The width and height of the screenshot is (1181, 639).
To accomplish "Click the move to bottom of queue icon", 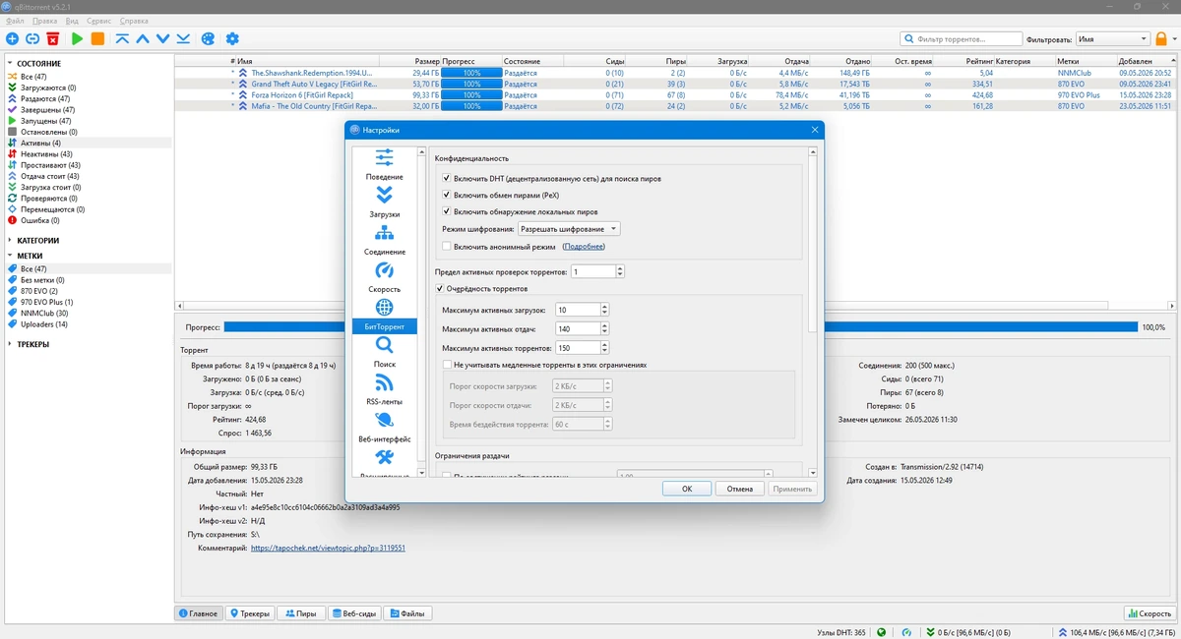I will point(183,39).
